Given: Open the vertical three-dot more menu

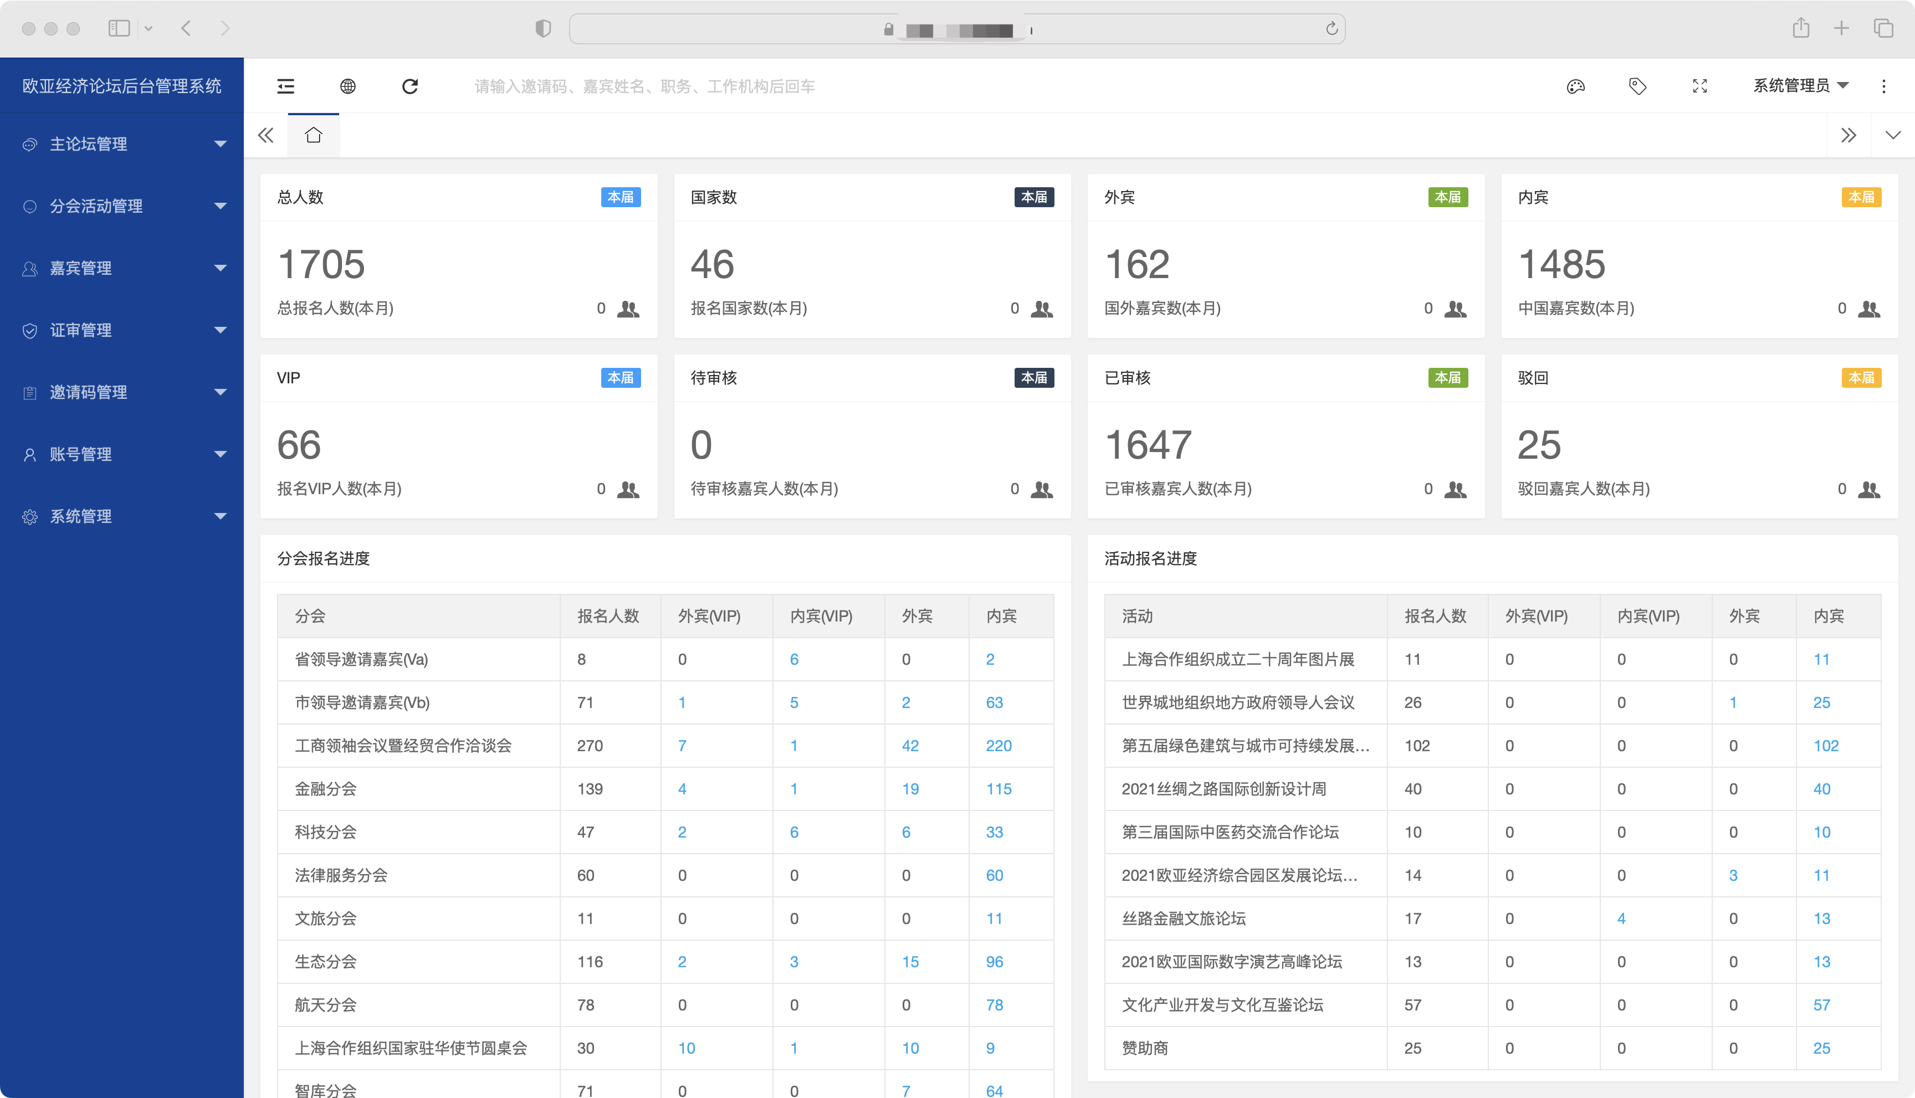Looking at the screenshot, I should [1883, 86].
